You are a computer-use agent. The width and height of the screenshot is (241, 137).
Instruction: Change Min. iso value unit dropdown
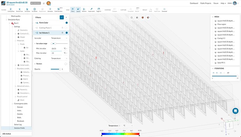click(x=66, y=49)
